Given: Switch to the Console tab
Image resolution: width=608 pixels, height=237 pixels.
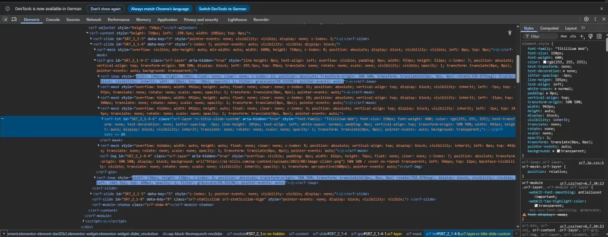Looking at the screenshot, I should (x=53, y=20).
